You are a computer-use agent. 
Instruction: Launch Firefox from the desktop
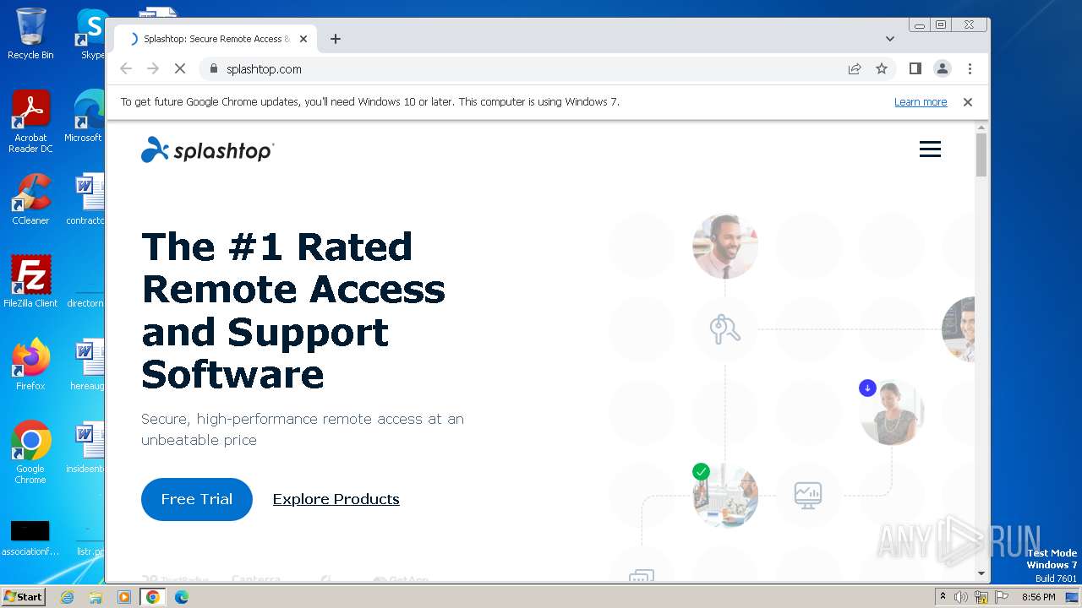click(x=30, y=365)
